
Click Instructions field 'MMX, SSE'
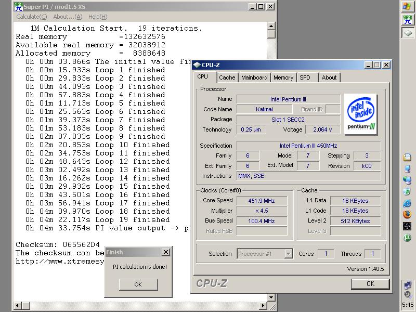click(x=308, y=176)
